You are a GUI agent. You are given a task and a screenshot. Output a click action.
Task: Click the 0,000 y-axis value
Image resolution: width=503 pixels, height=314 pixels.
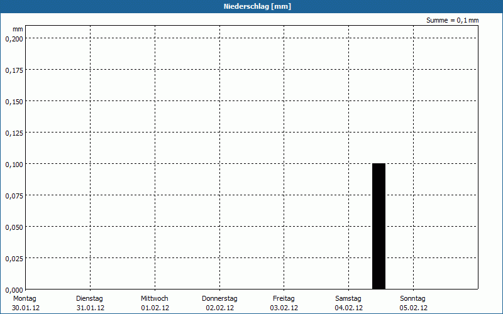(x=14, y=290)
